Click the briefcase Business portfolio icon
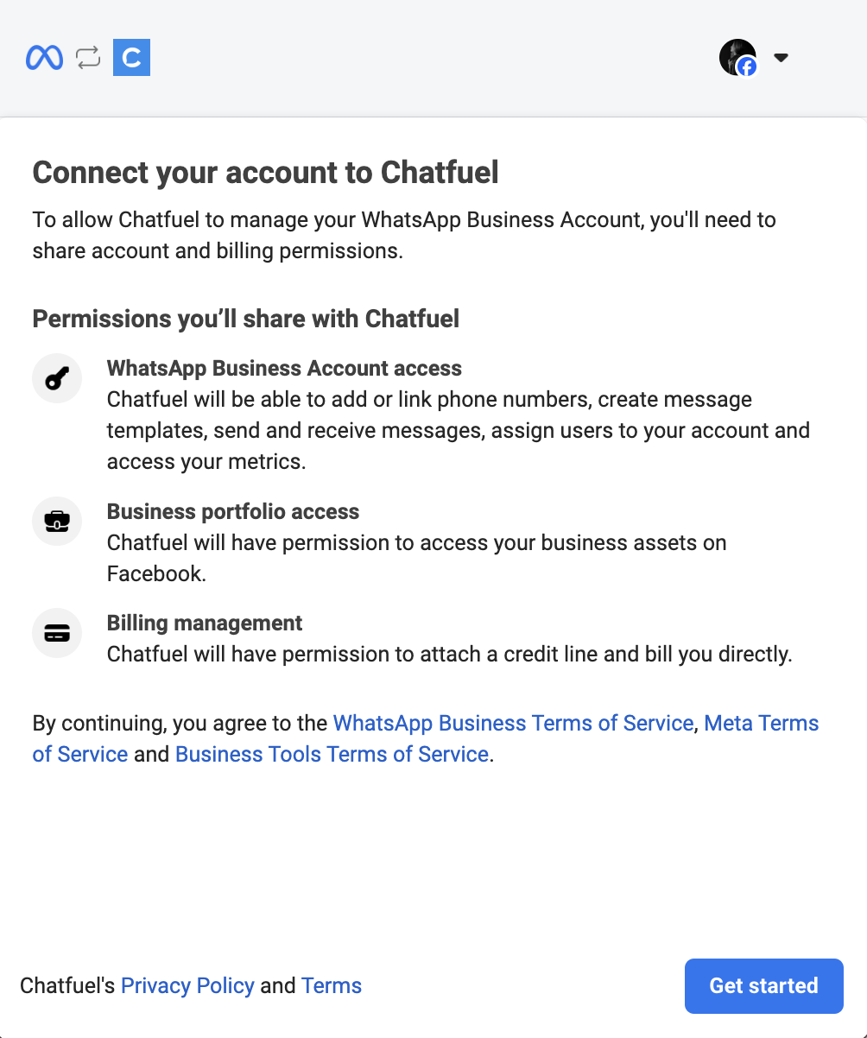The width and height of the screenshot is (867, 1038). click(x=57, y=522)
